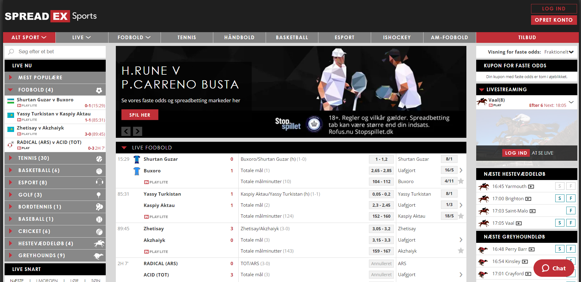
Task: Click the horse racing jockey icon
Action: click(x=99, y=243)
